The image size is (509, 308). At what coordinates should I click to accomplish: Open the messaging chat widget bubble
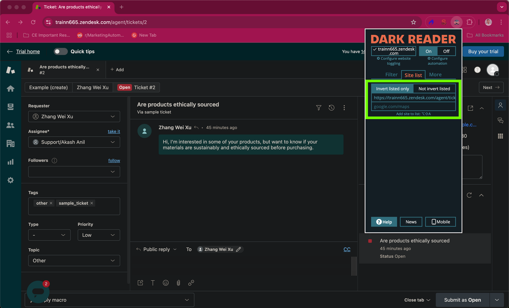tap(38, 292)
